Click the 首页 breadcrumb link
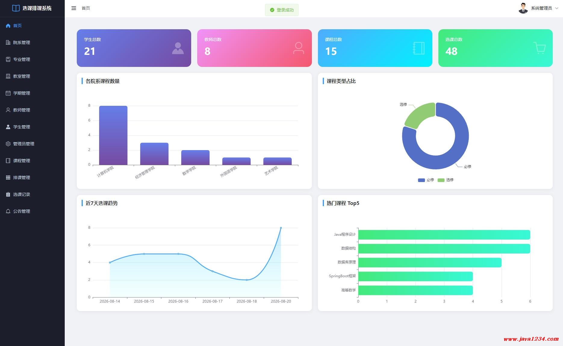 [86, 8]
